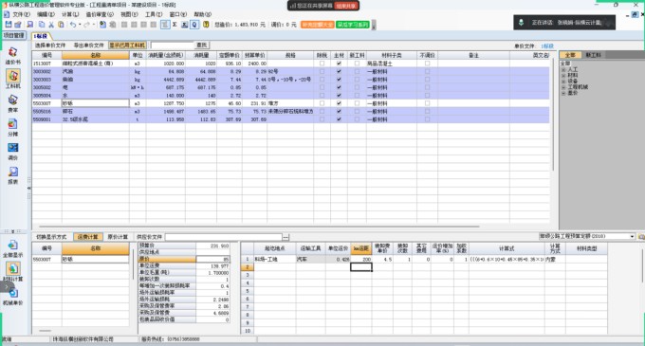Open the 报表 sidebar icon
Viewport: 645px width, 346px height.
click(12, 174)
